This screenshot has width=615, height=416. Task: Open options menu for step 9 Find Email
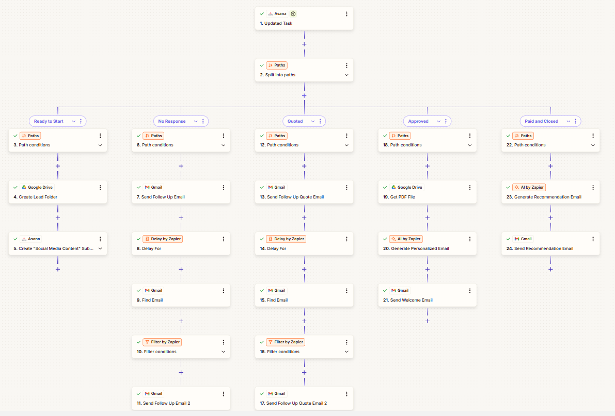(223, 291)
